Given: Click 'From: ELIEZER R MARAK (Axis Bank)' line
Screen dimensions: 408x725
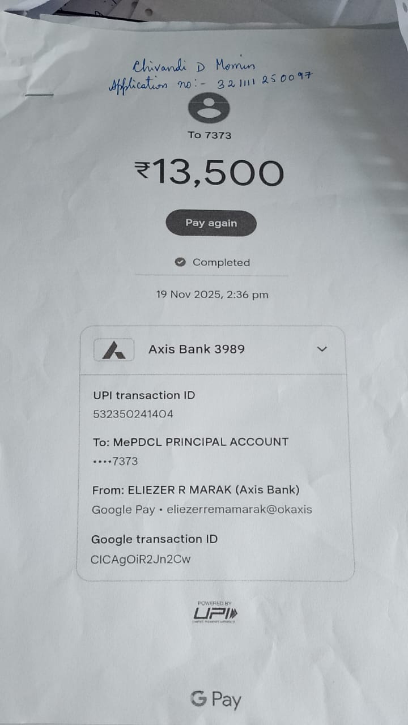Looking at the screenshot, I should point(196,490).
